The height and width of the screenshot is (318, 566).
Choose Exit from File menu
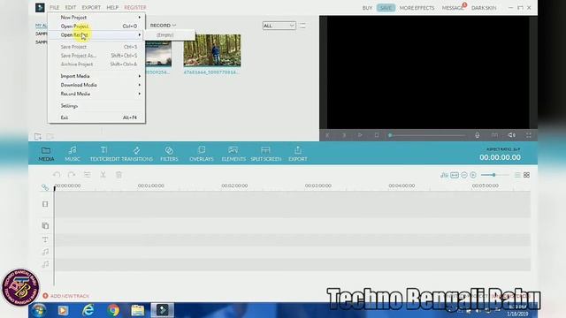click(96, 117)
